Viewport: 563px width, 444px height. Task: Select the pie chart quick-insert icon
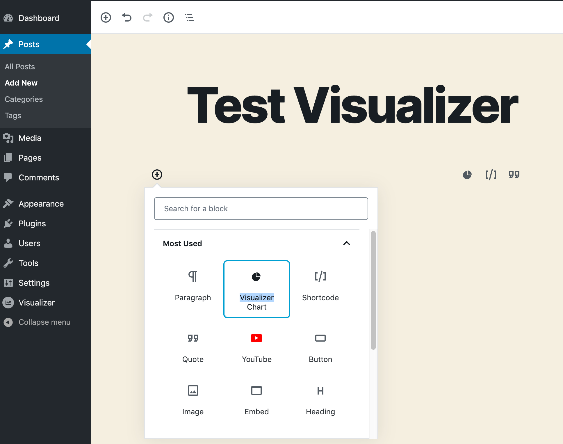coord(467,175)
